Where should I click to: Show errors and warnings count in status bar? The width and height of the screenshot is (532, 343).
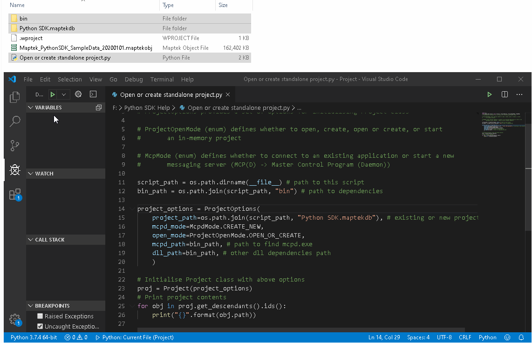point(76,337)
